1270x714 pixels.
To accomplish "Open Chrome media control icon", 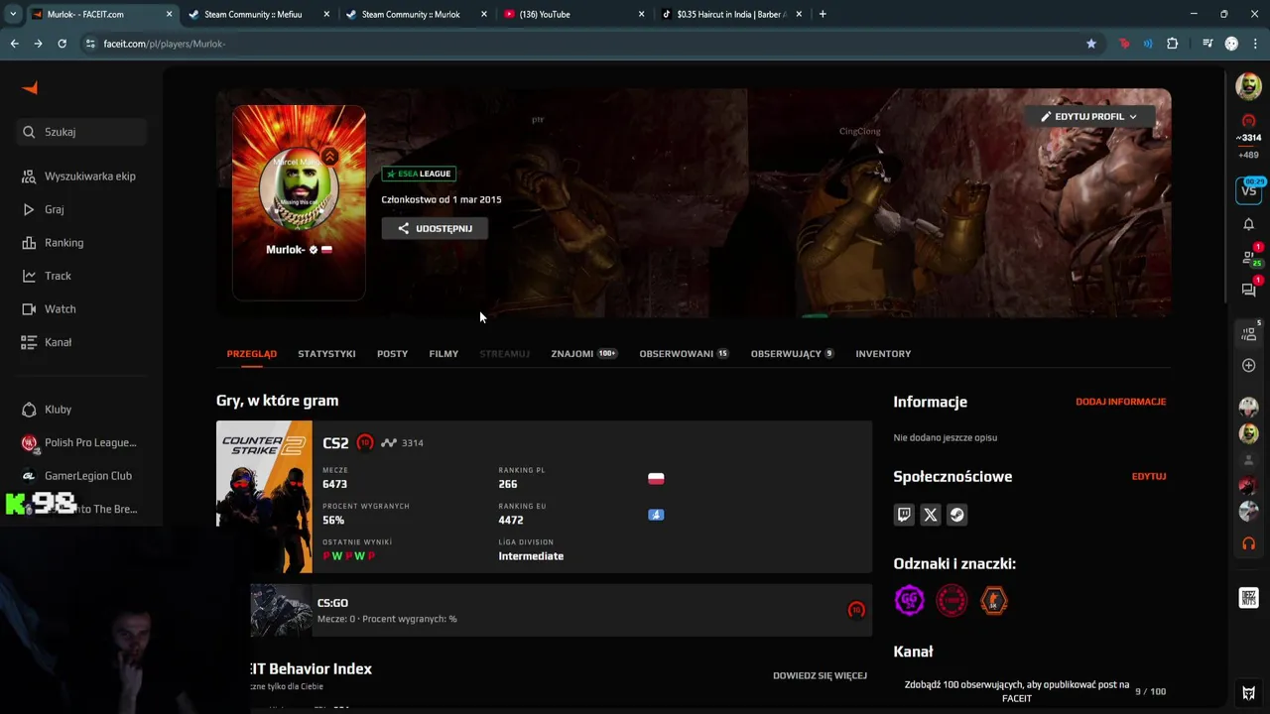I will pos(1206,44).
